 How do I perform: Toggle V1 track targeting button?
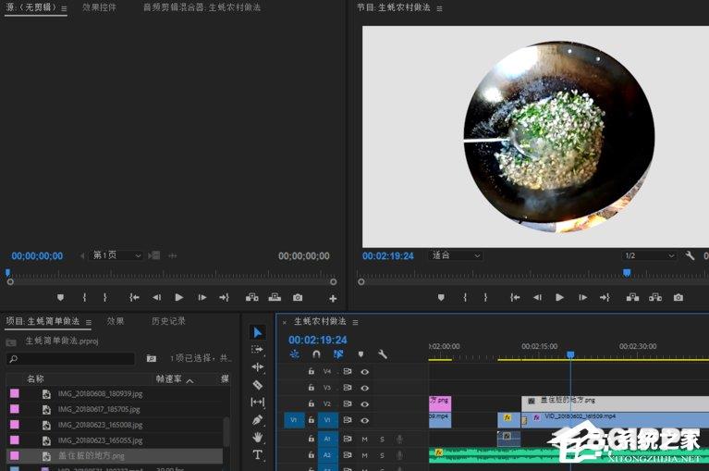[x=327, y=420]
